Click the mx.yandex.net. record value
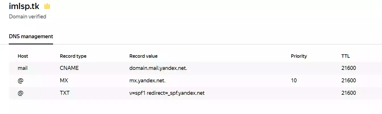 pyautogui.click(x=147, y=81)
